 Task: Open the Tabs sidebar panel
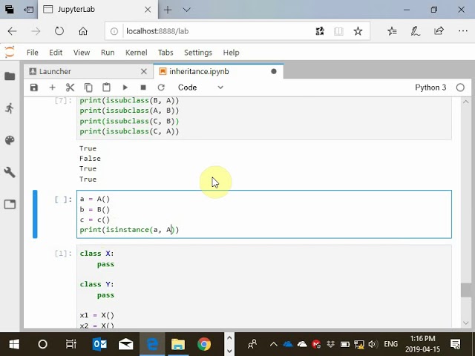[10, 205]
